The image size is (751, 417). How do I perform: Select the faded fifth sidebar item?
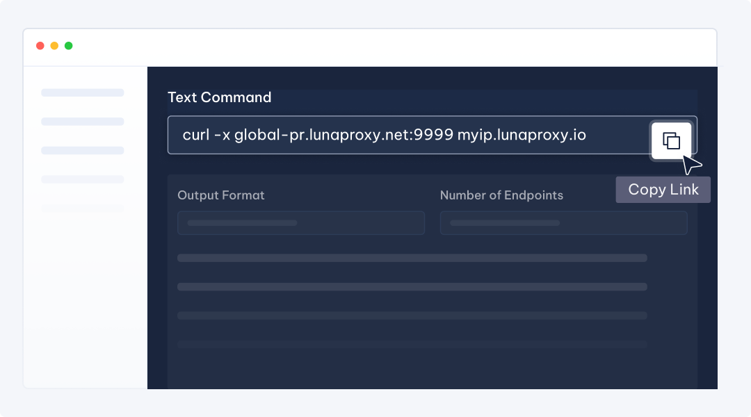click(82, 208)
